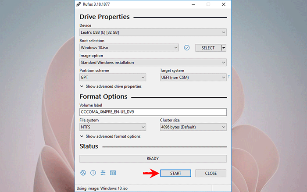307x192 pixels.
Task: Open the Partition scheme GPT dropdown
Action: click(x=113, y=77)
